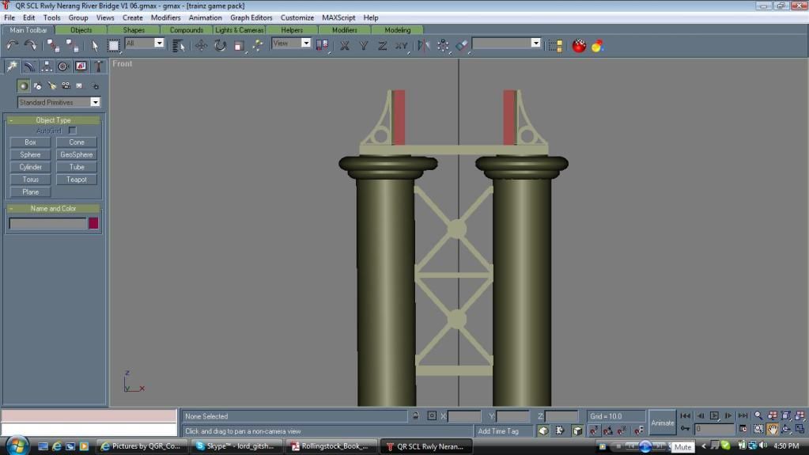Screen dimensions: 809x455
Task: Create a Cylinder primitive
Action: [x=30, y=167]
